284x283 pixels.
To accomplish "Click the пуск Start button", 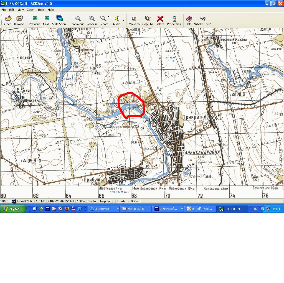I will click(13, 209).
